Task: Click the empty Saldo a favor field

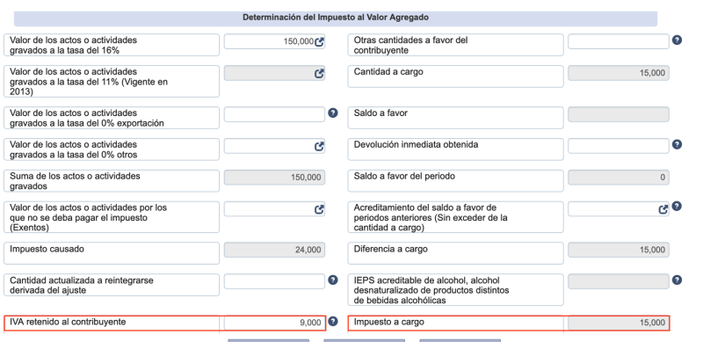Action: 619,114
